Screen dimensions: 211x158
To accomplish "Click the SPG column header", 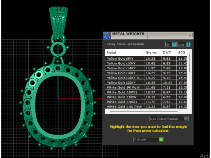I will click(x=182, y=53).
